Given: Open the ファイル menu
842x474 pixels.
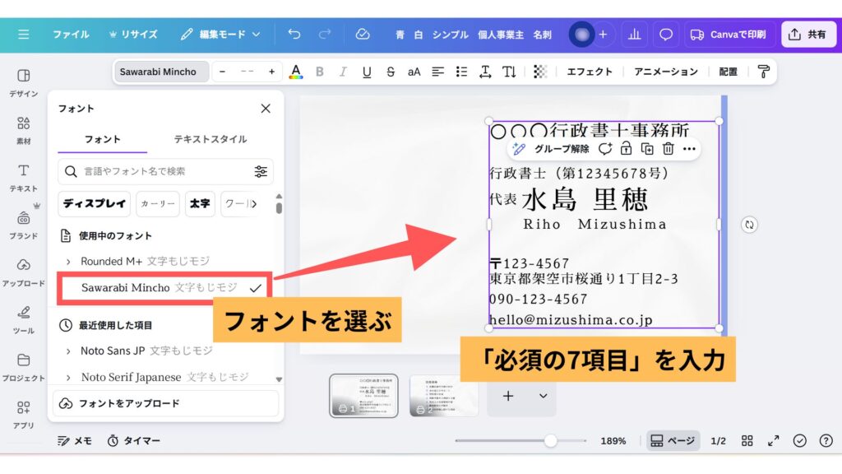Looking at the screenshot, I should (x=71, y=35).
